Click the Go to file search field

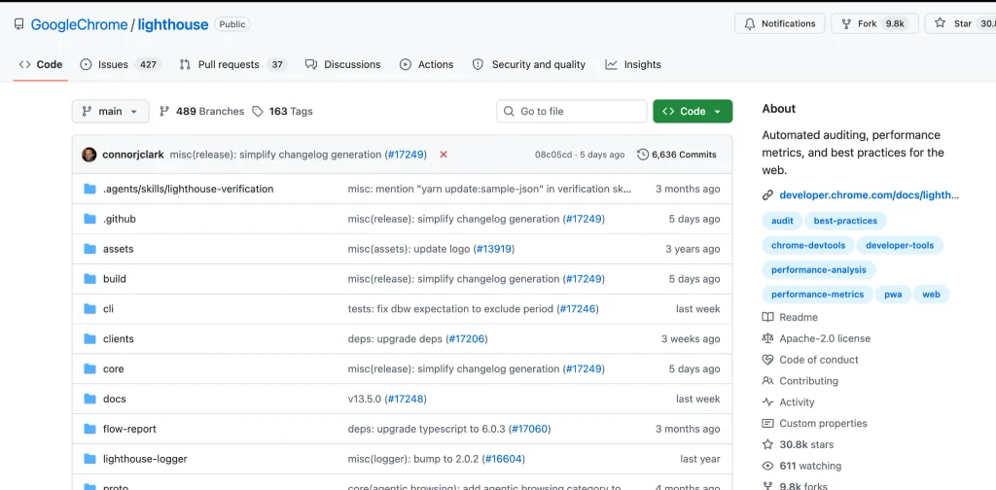click(x=572, y=111)
